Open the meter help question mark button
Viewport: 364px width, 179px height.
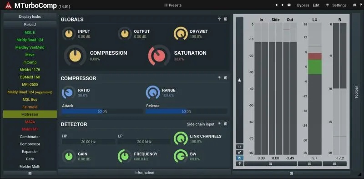point(240,164)
